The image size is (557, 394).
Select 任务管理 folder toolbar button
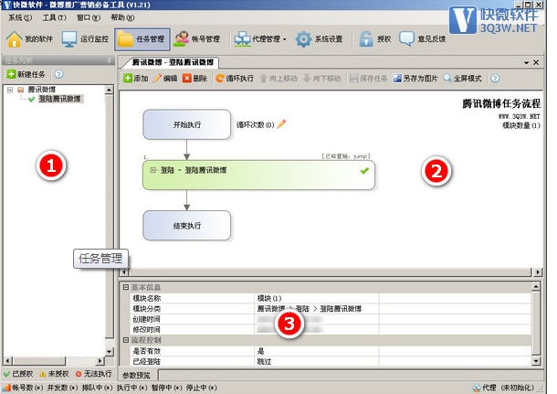[x=142, y=39]
